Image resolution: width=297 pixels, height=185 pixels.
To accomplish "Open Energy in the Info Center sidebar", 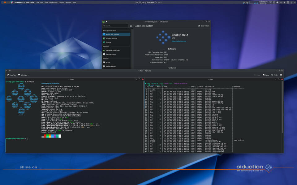I will [x=116, y=42].
